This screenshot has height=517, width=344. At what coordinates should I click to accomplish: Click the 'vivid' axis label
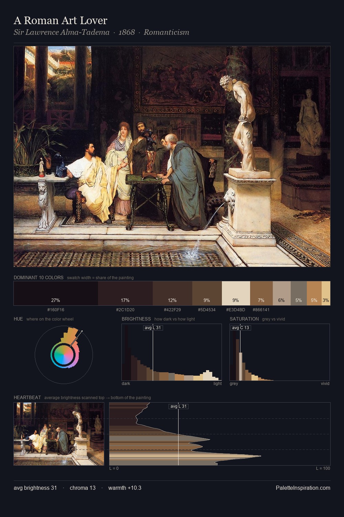325,384
